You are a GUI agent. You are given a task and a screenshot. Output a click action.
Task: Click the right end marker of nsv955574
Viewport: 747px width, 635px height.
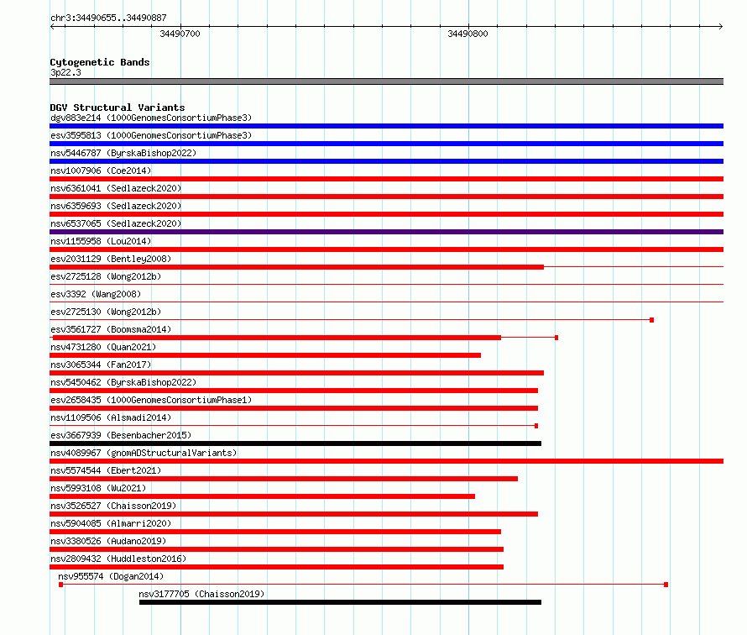coord(666,585)
